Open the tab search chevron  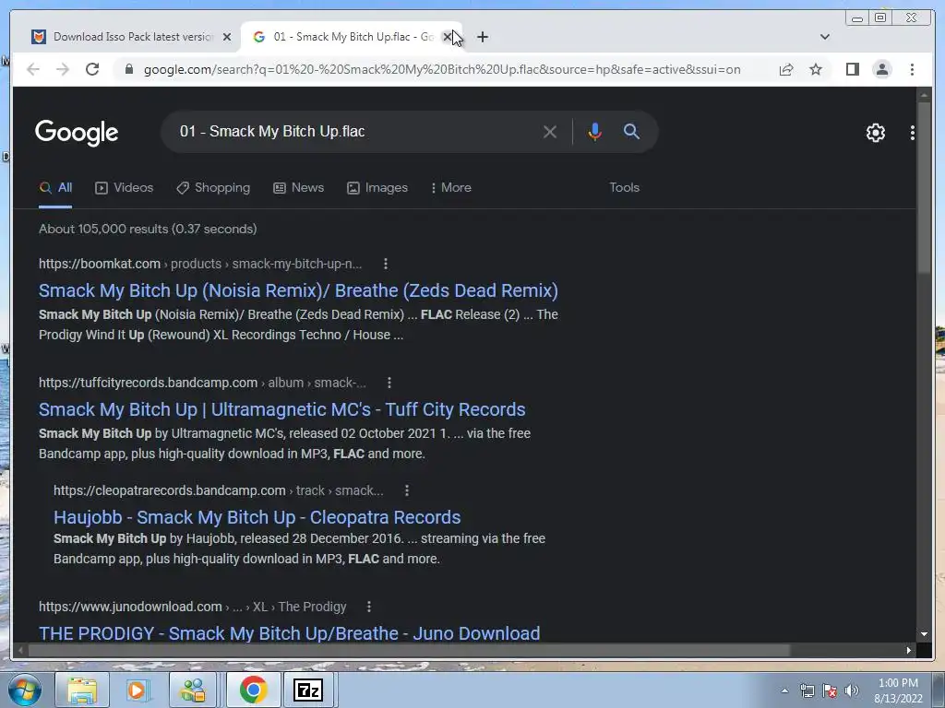click(x=825, y=37)
